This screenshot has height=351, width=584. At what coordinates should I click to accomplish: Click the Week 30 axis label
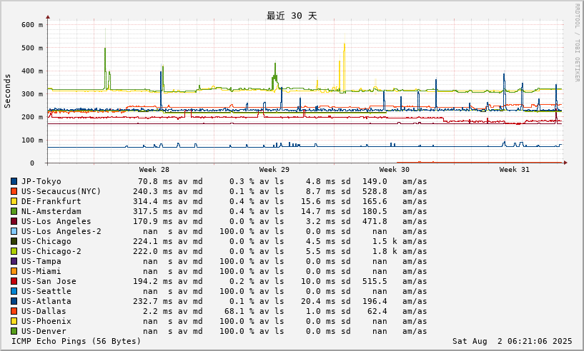click(x=395, y=170)
